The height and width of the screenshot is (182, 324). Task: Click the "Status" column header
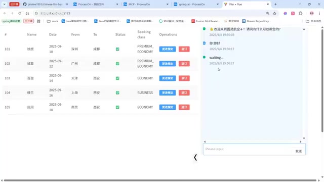coord(120,34)
